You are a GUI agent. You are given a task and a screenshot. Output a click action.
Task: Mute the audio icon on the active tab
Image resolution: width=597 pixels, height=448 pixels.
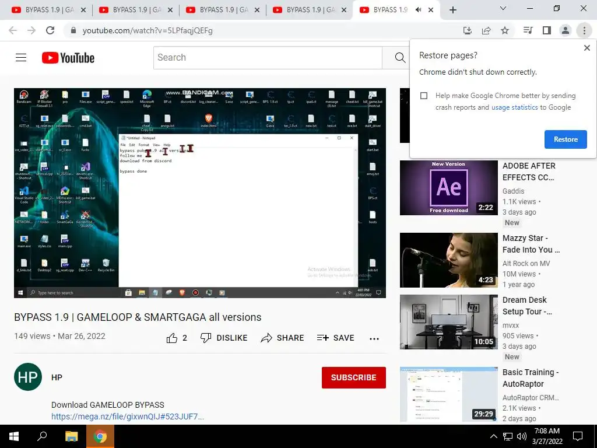coord(419,10)
